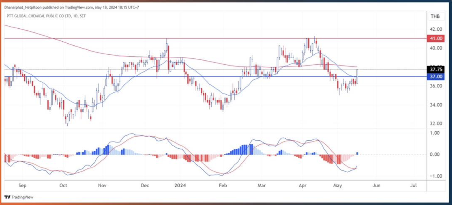This screenshot has width=452, height=205.
Task: Select the THB currency label
Action: pos(435,16)
